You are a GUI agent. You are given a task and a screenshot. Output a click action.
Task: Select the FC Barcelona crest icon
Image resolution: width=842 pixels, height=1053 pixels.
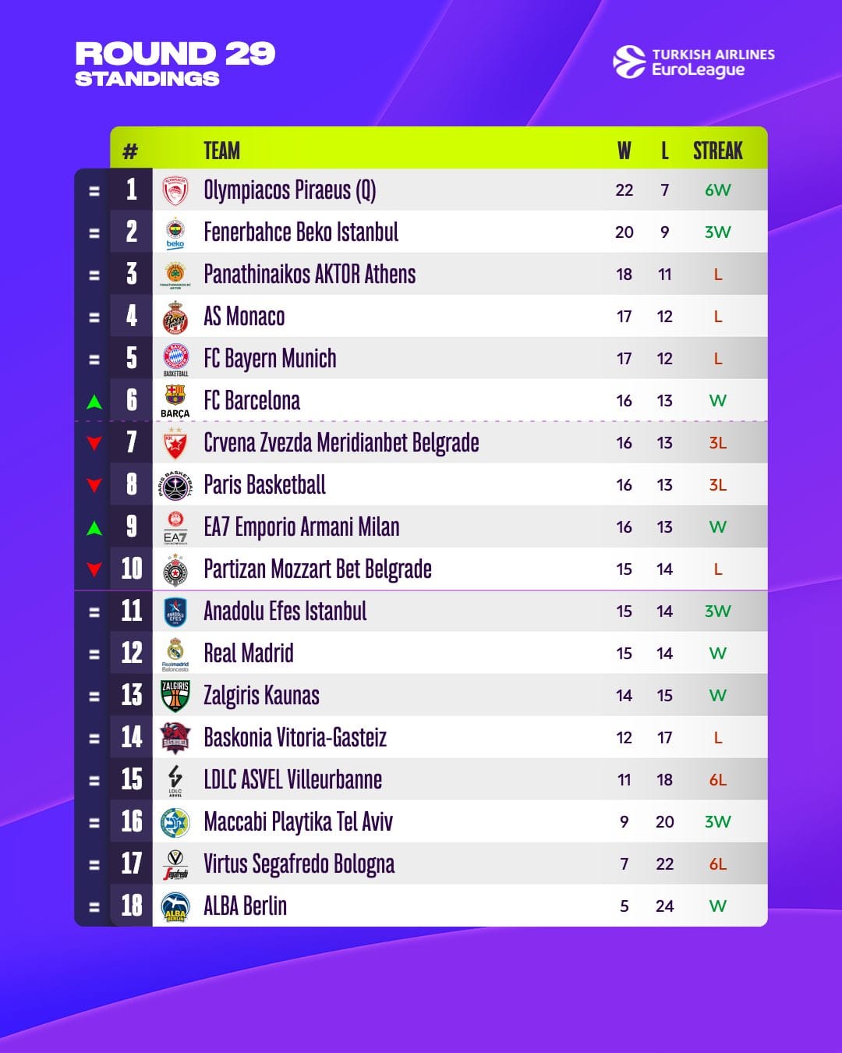tap(175, 401)
